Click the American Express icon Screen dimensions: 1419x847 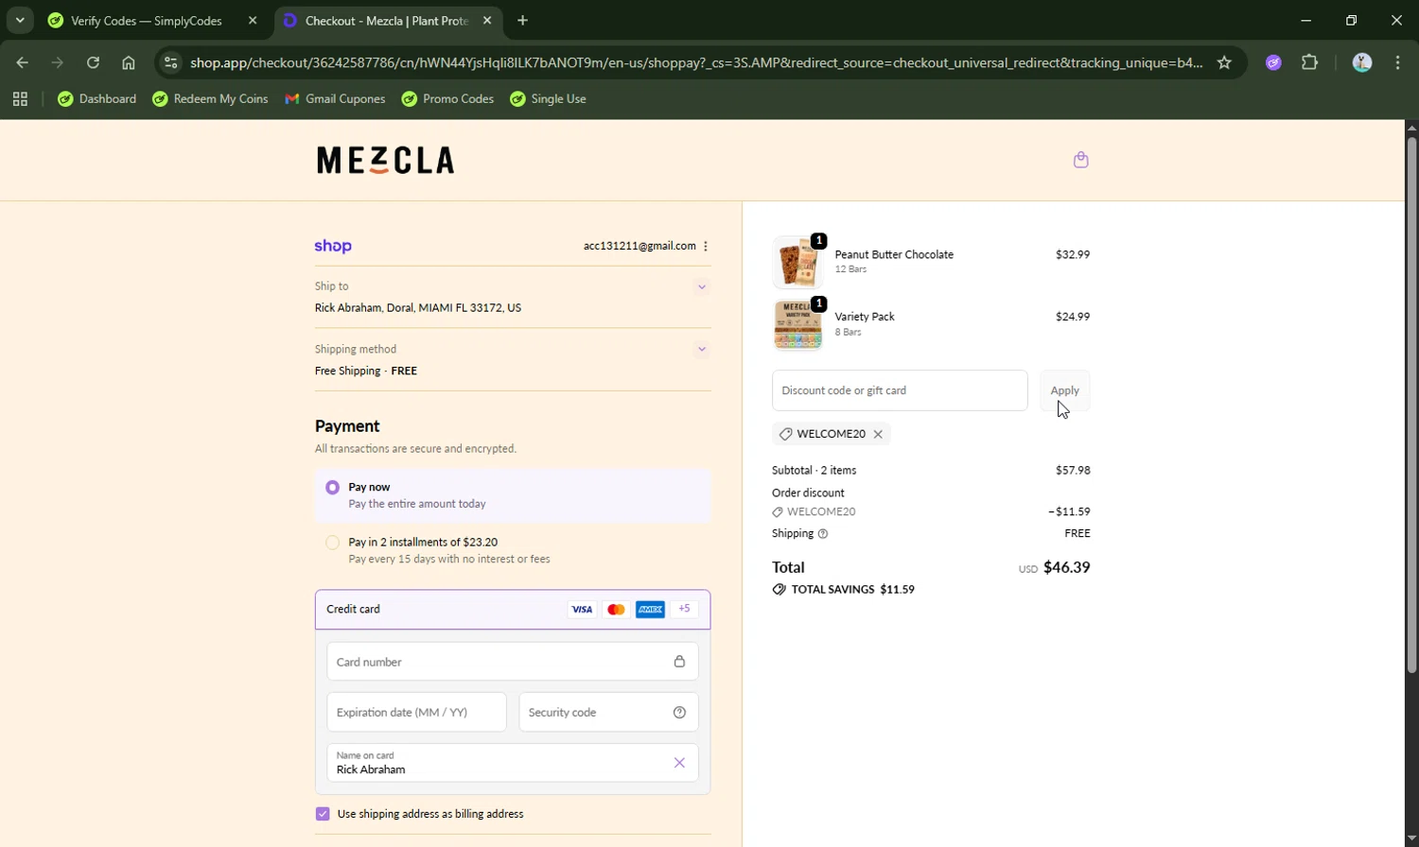coord(650,610)
